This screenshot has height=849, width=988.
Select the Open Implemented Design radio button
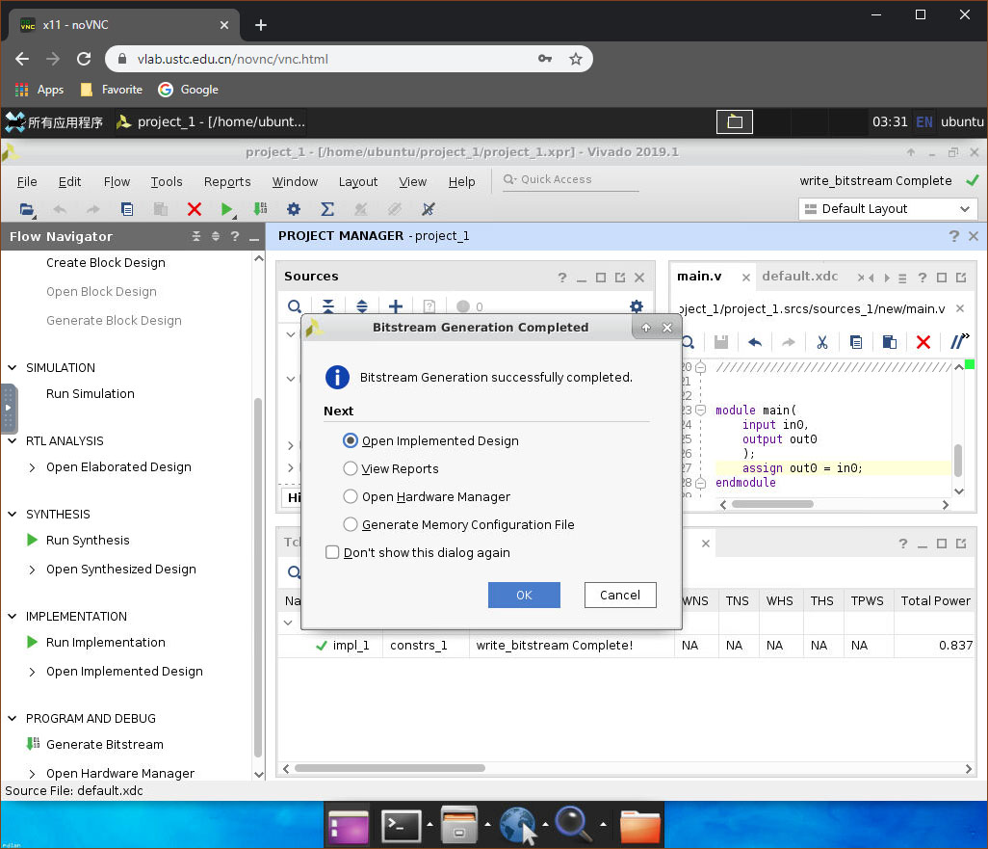(349, 440)
